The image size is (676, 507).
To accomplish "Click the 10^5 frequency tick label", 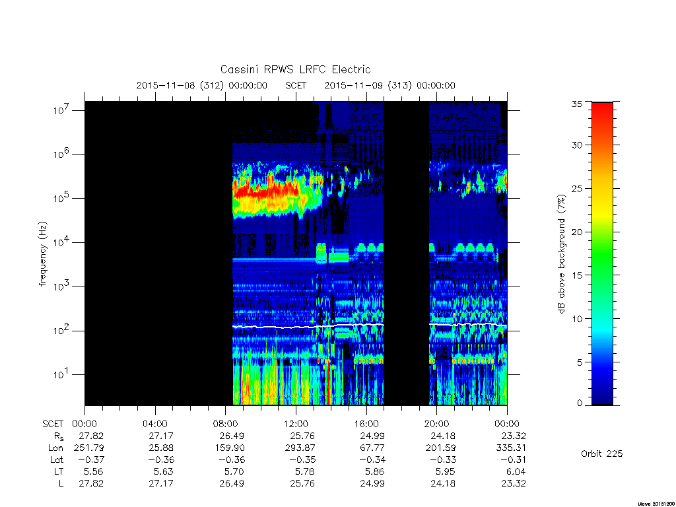I will (62, 197).
